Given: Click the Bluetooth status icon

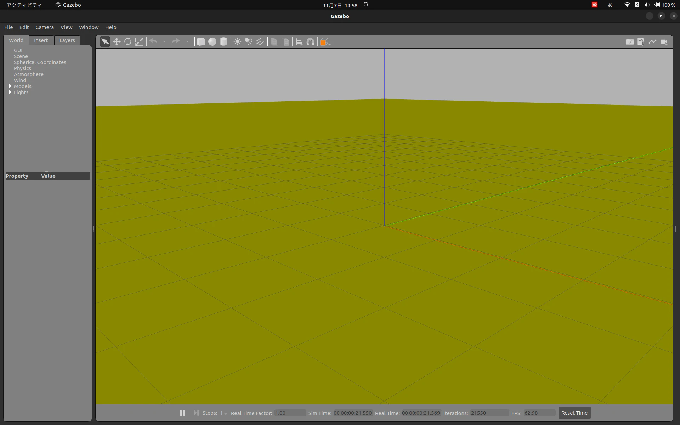Looking at the screenshot, I should (637, 5).
